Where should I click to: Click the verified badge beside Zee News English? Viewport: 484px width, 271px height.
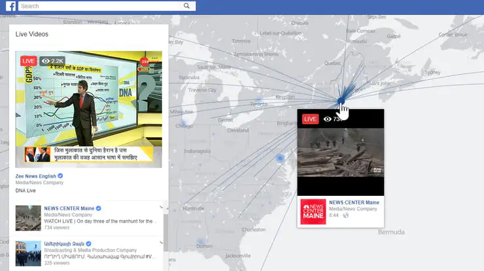point(60,176)
